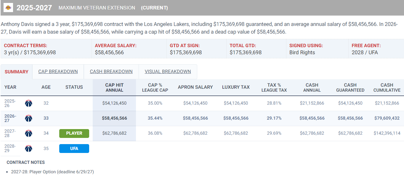The width and height of the screenshot is (404, 178).
Task: Click age 35 in the table
Action: coord(46,148)
